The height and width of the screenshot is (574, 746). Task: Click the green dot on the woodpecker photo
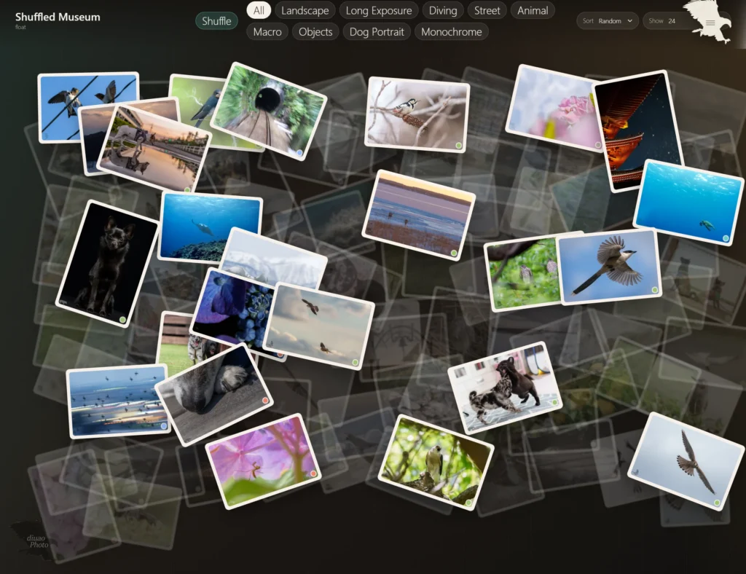pyautogui.click(x=459, y=146)
